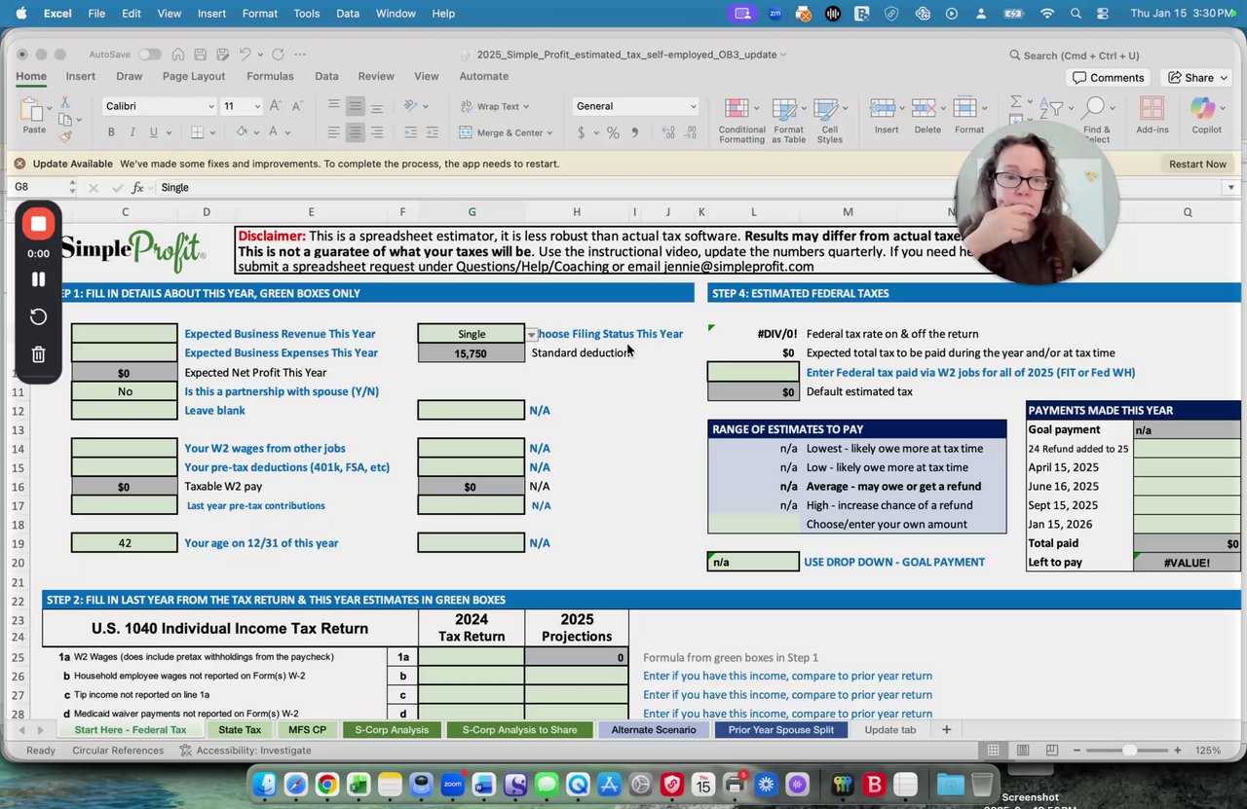Click the Comma Style icon
The height and width of the screenshot is (809, 1247).
click(635, 132)
